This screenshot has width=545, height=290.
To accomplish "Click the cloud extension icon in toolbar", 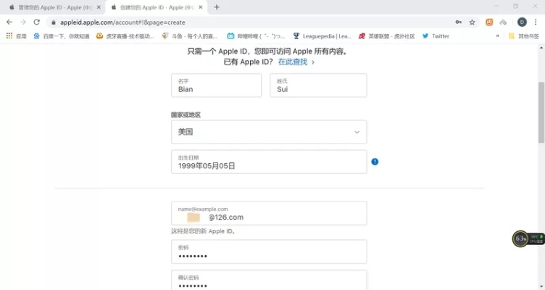I will pos(503,22).
